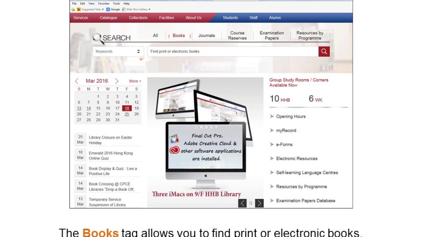Click the arrow icon beside myRecord
The height and width of the screenshot is (237, 422).
point(272,130)
